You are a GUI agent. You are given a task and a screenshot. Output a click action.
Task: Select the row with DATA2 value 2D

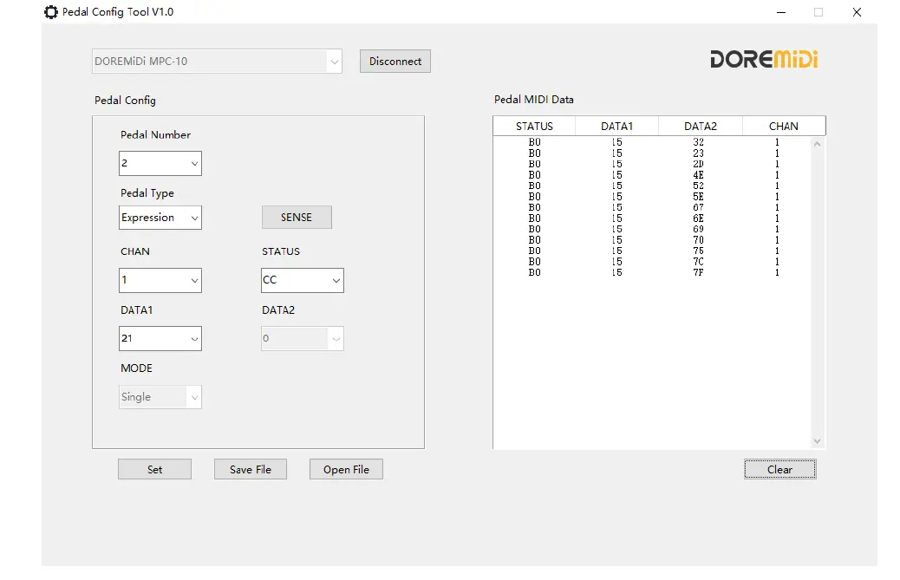pos(652,164)
